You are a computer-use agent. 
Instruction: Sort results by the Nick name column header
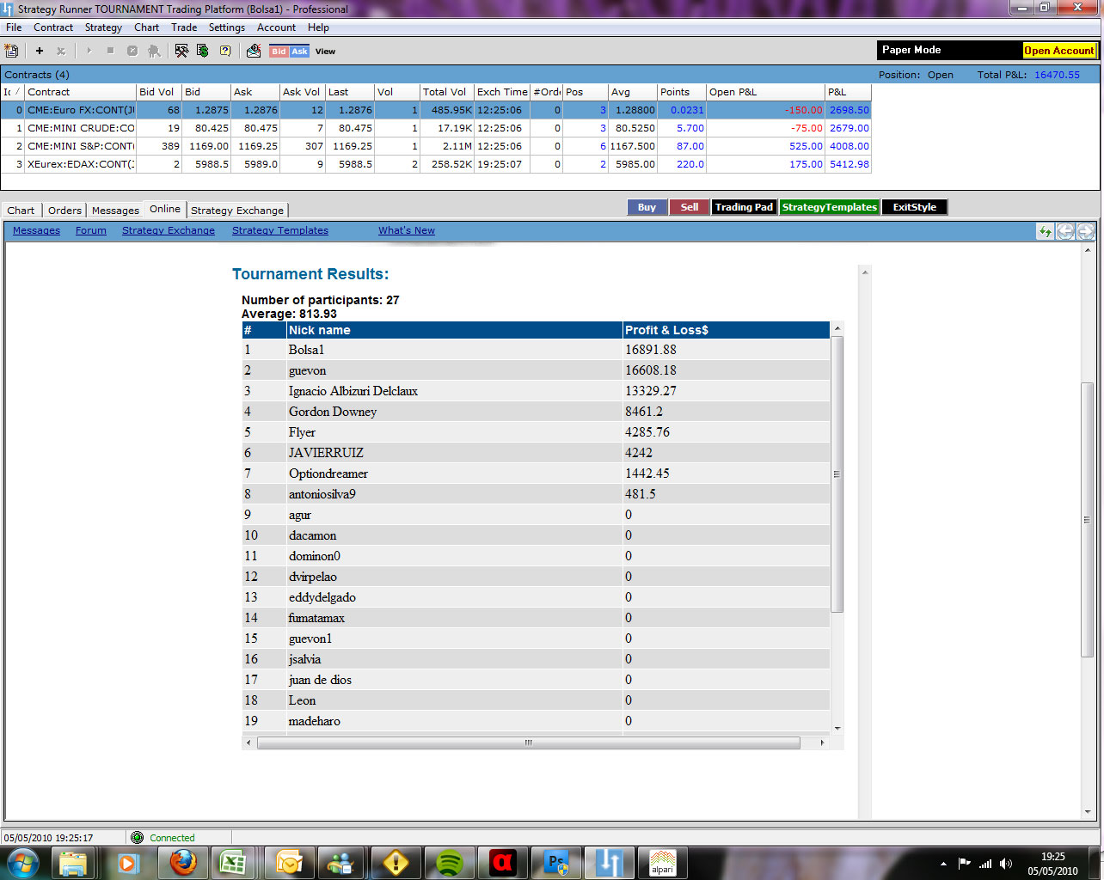(x=454, y=330)
